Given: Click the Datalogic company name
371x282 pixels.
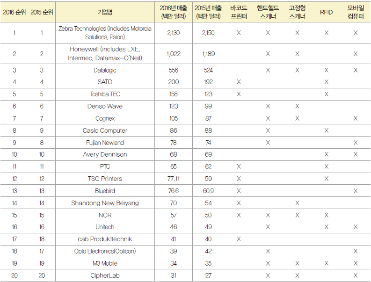Looking at the screenshot, I should (x=105, y=70).
